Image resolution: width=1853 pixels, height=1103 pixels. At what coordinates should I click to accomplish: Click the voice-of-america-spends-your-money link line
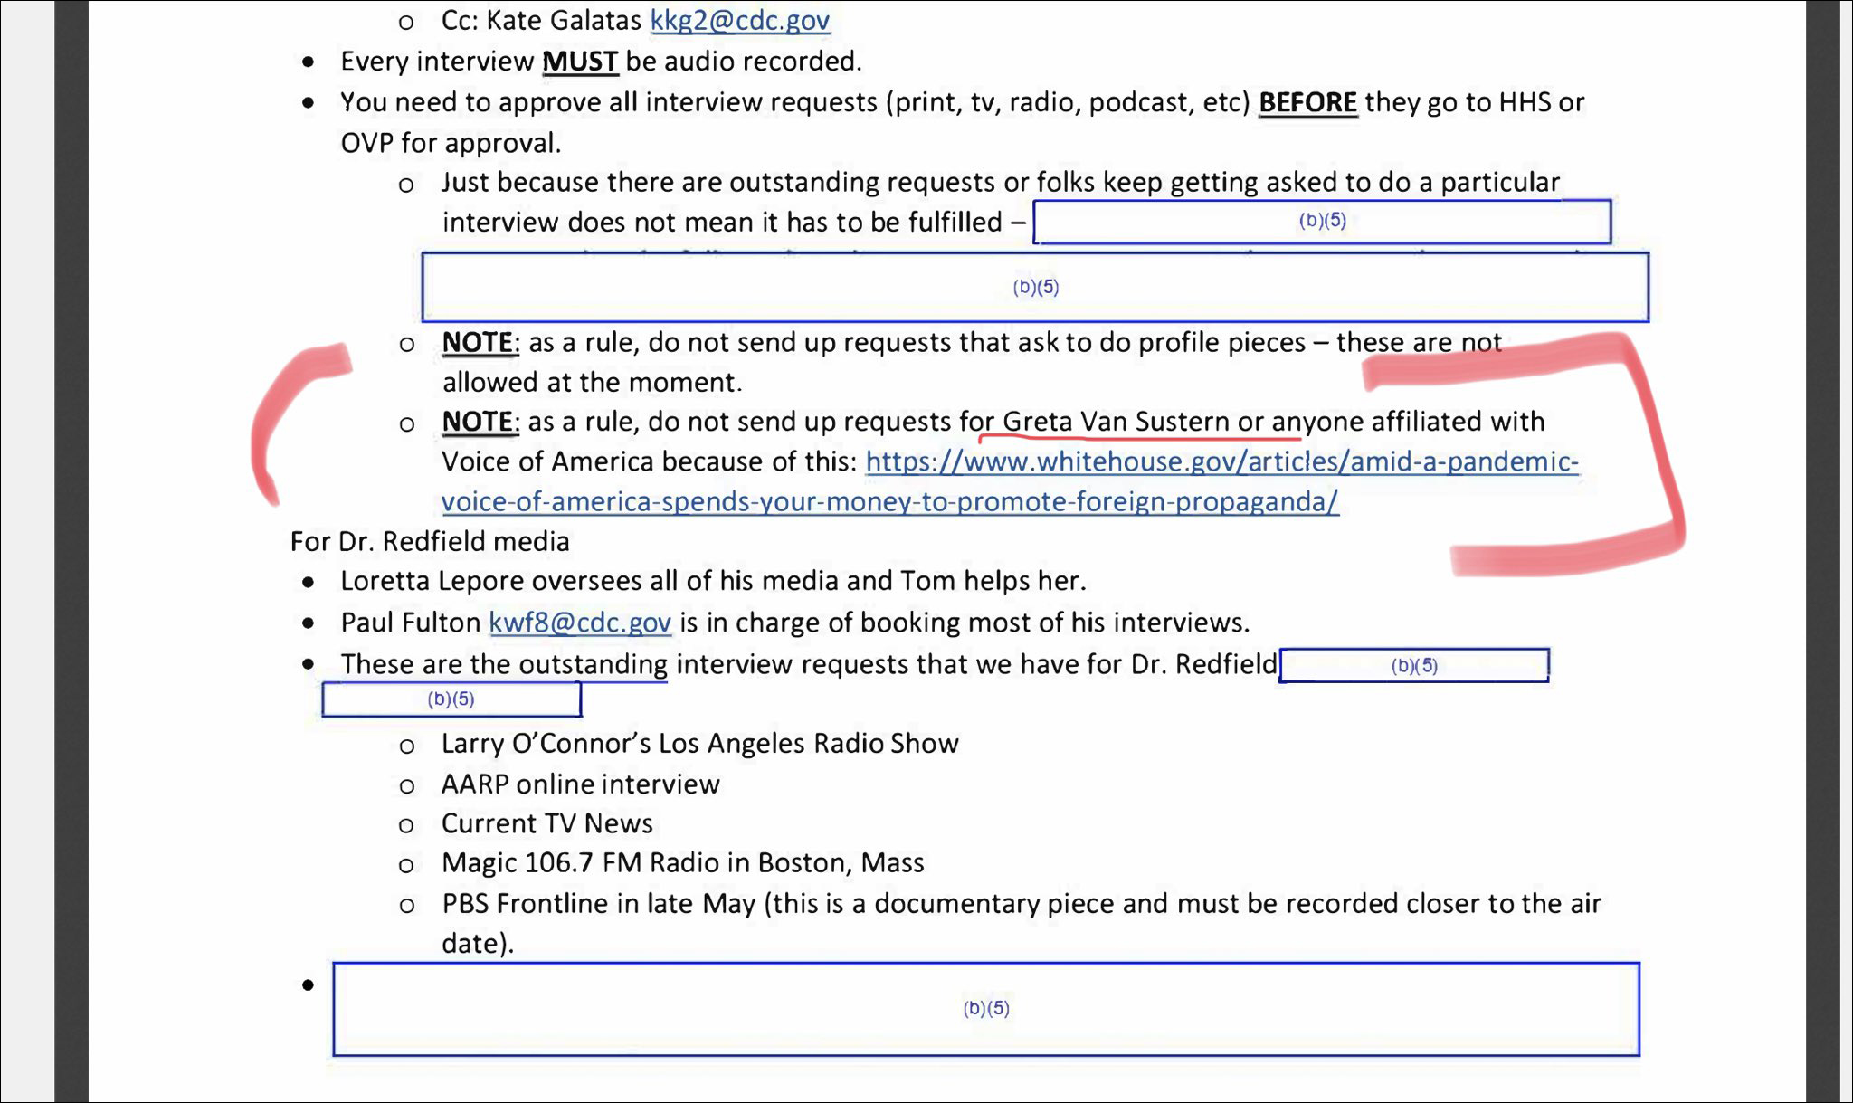coord(889,501)
